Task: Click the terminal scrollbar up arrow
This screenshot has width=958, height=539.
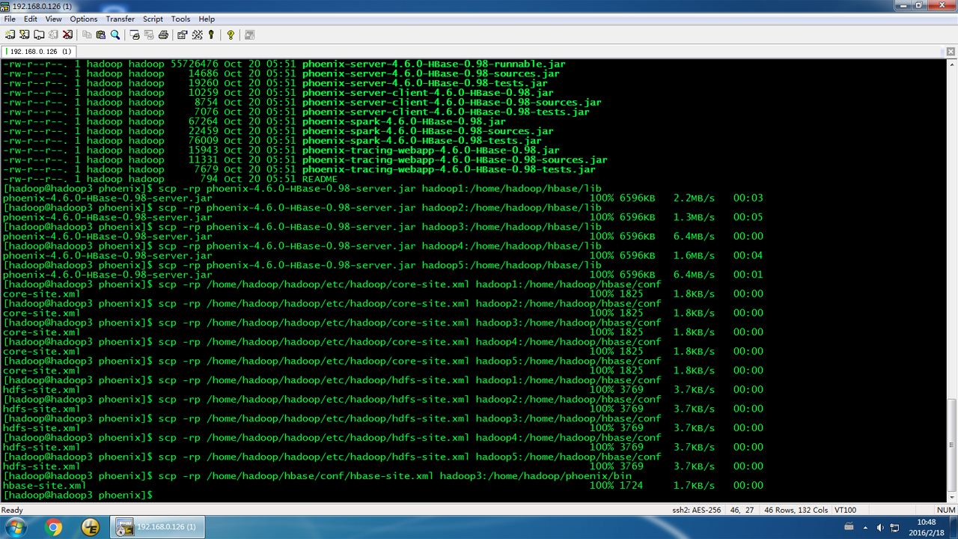Action: (952, 65)
